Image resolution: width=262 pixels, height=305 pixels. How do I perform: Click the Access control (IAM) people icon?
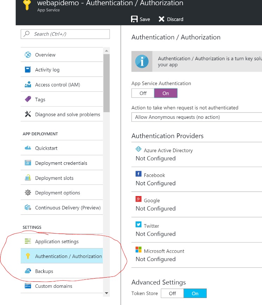tap(28, 85)
